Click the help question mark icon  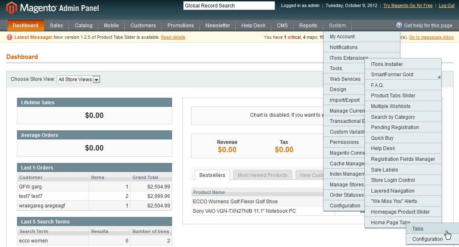399,25
